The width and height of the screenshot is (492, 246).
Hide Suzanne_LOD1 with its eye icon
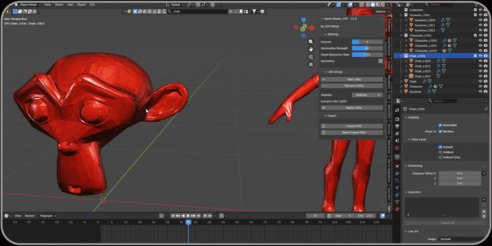click(480, 25)
